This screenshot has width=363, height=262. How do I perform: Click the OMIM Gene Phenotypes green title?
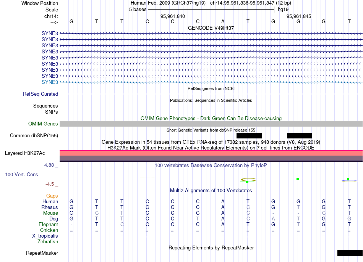pos(211,118)
